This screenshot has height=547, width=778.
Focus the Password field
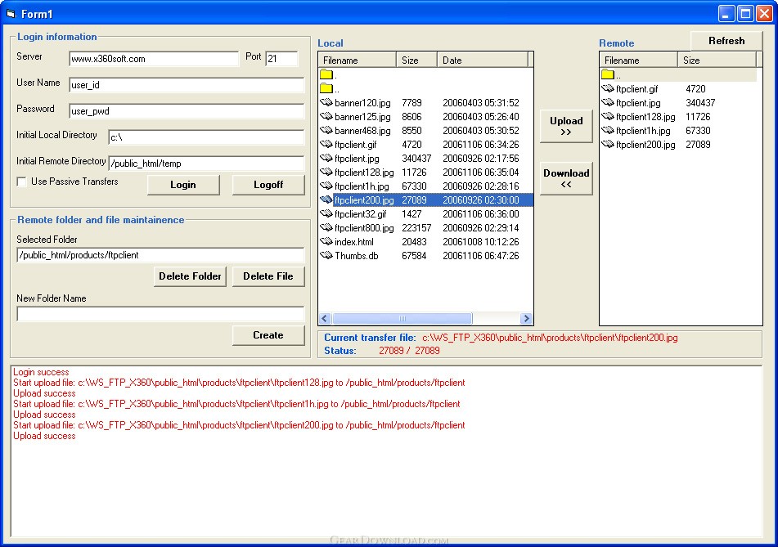pos(187,111)
